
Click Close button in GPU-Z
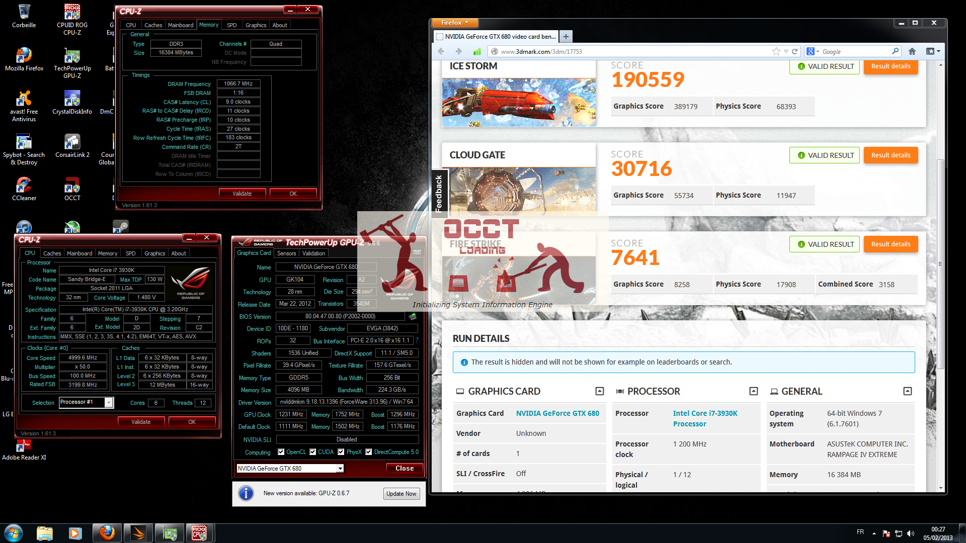(x=405, y=469)
